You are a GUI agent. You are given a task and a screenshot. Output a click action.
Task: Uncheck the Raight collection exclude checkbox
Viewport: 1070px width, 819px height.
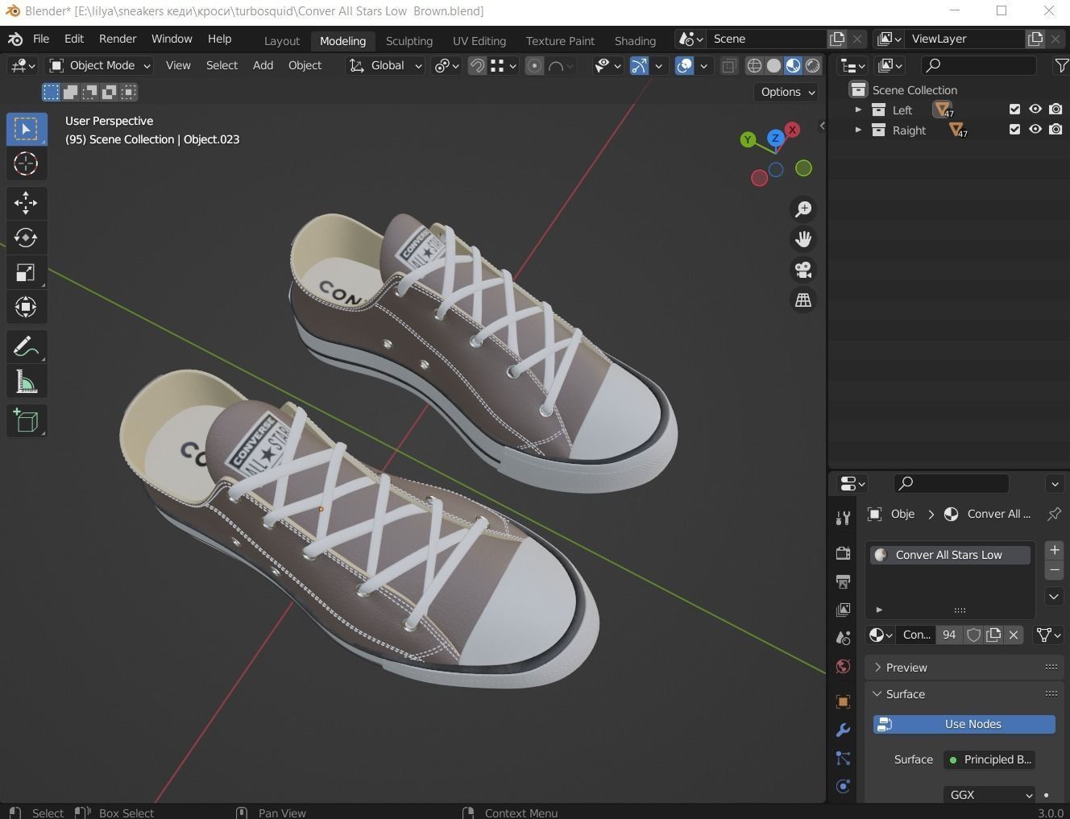tap(1014, 129)
